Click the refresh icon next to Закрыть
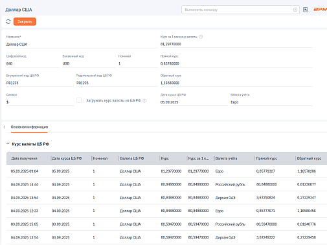327x245 pixels. pos(8,21)
